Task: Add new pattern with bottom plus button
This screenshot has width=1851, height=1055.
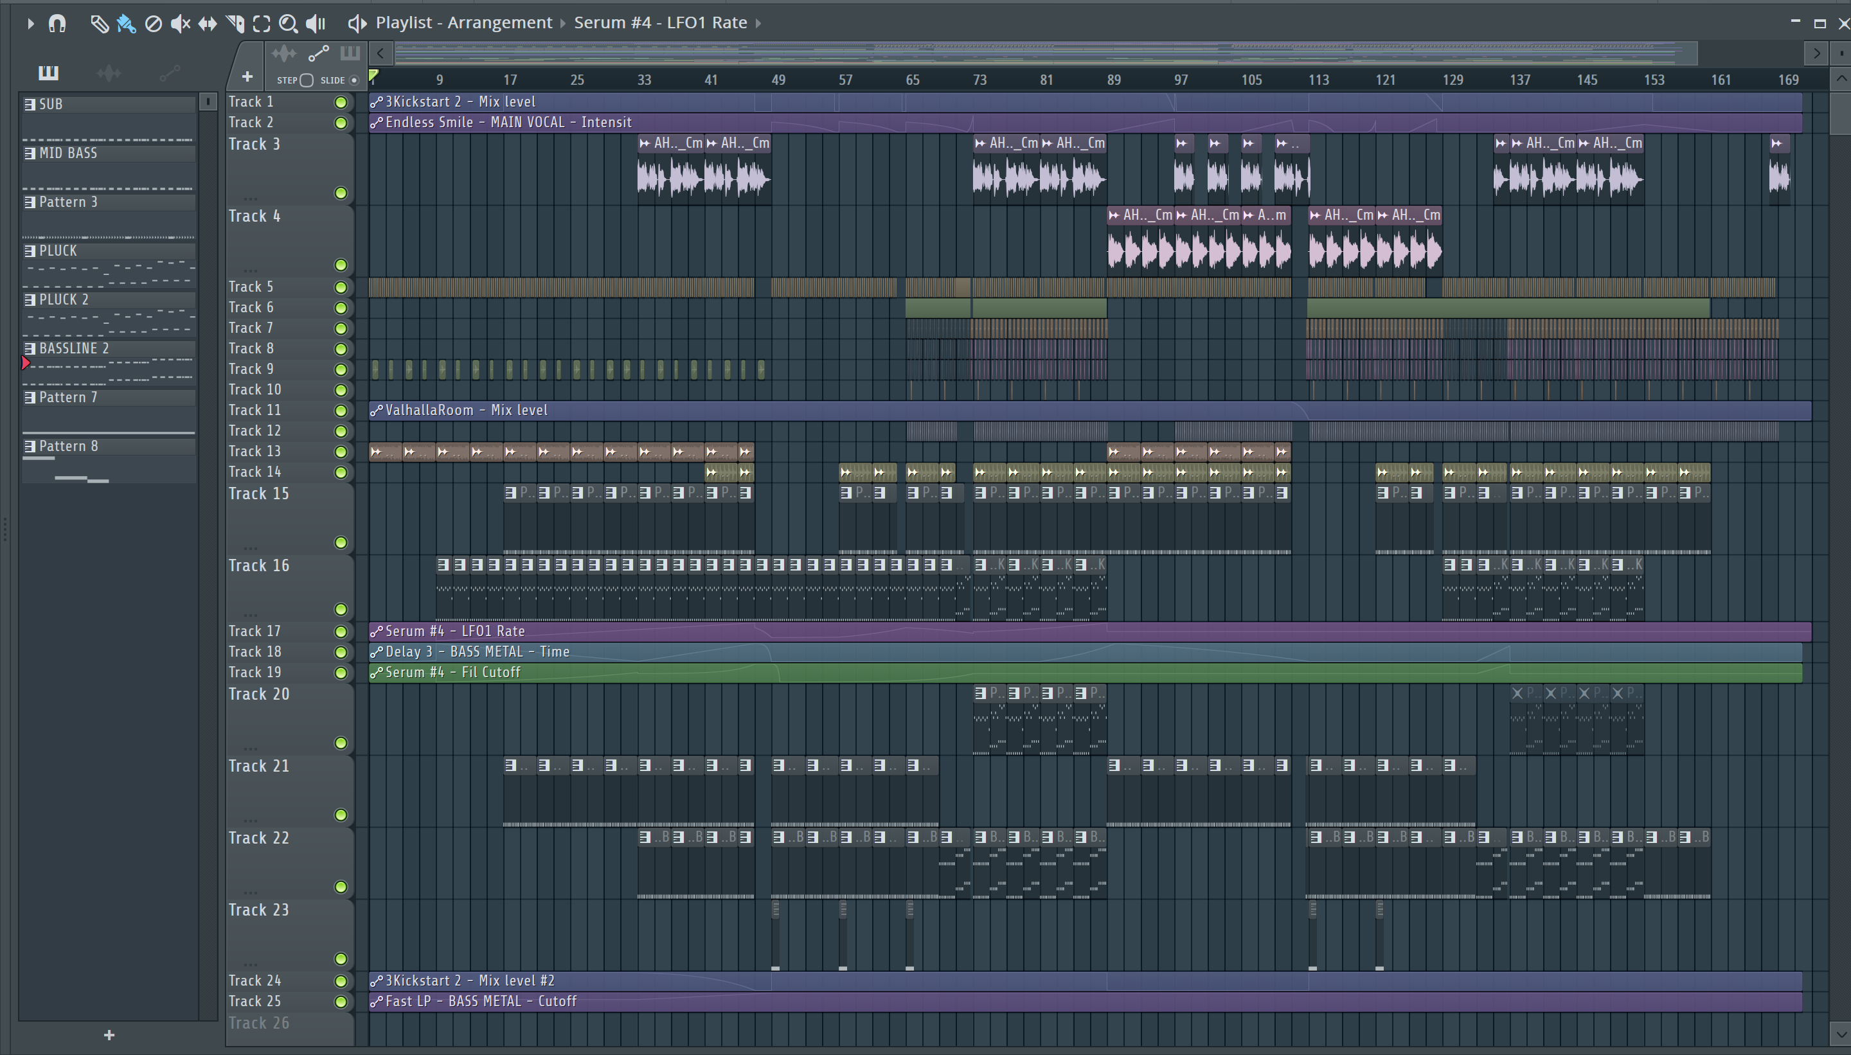Action: click(109, 1034)
